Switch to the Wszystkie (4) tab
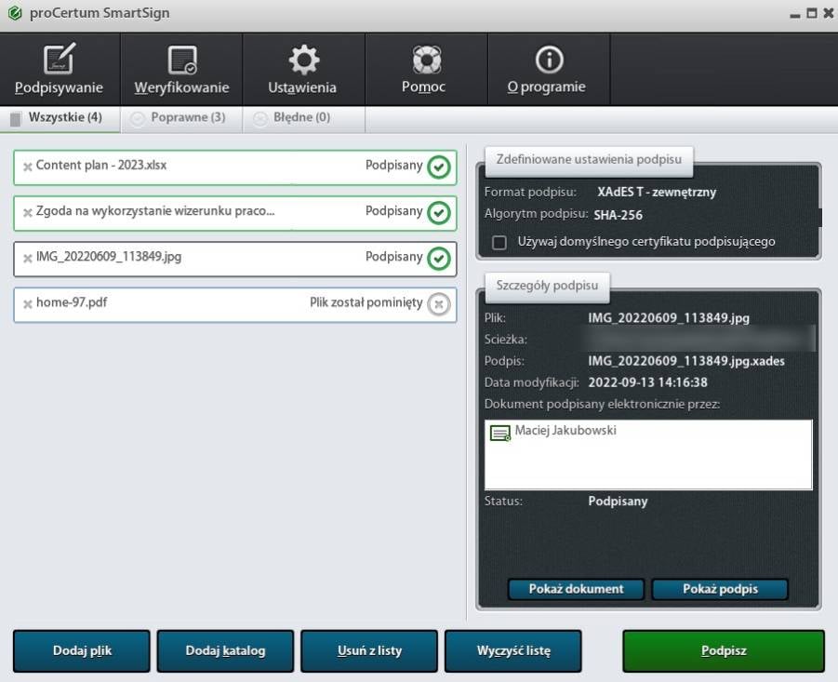 60,118
